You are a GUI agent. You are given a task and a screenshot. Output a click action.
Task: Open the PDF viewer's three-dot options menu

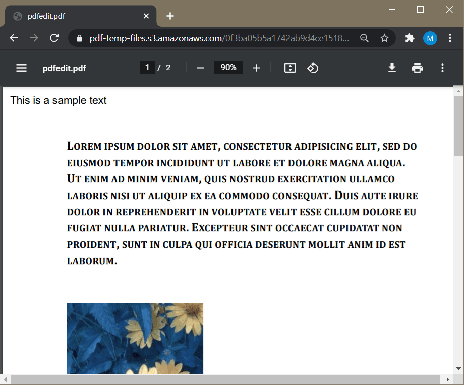pos(442,68)
